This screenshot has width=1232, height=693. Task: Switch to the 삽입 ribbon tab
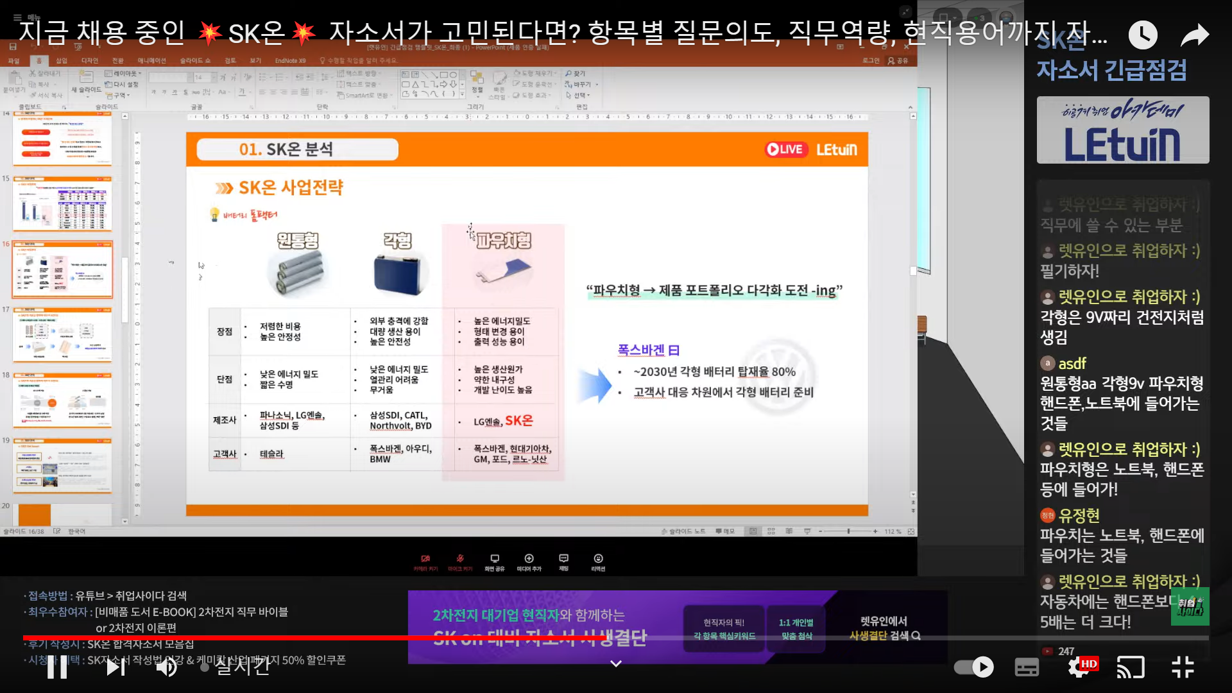(x=62, y=61)
